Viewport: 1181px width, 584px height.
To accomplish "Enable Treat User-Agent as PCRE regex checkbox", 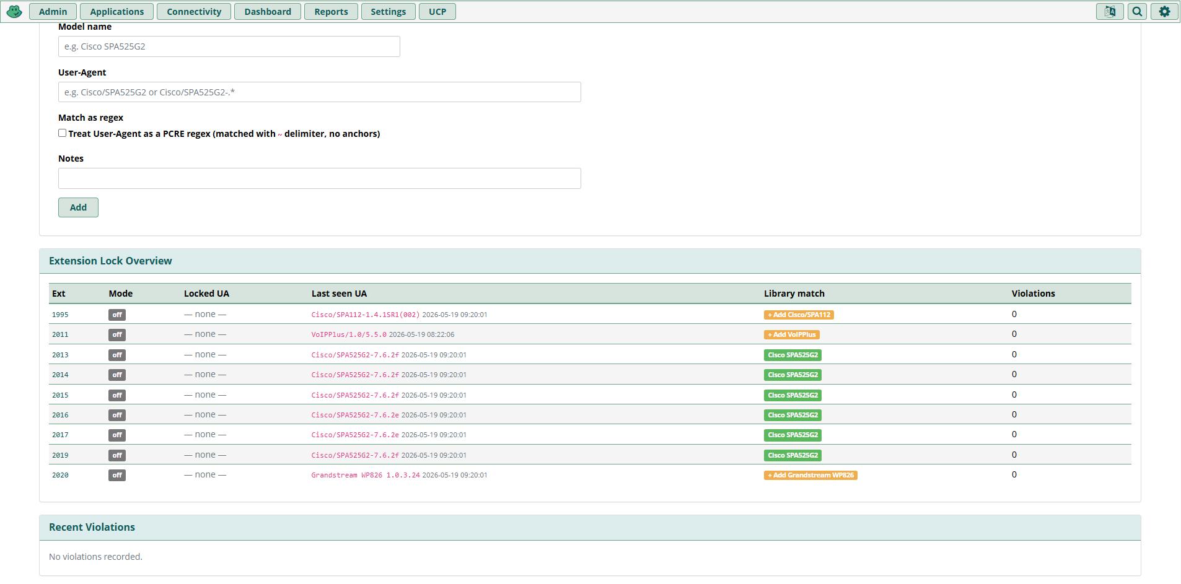I will pos(63,133).
